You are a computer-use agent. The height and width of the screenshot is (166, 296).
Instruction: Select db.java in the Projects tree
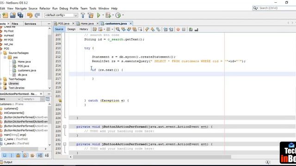22,75
